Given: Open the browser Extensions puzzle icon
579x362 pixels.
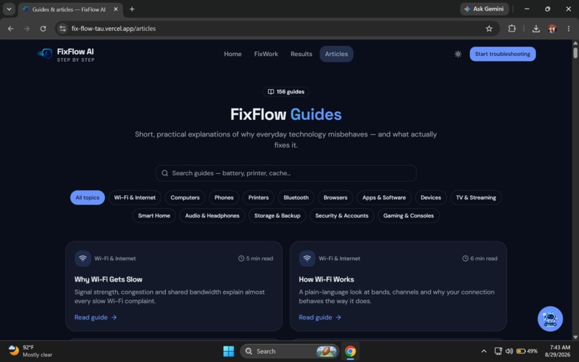Looking at the screenshot, I should pos(511,29).
